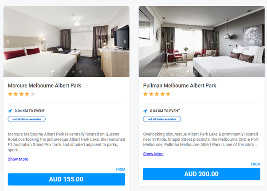Open the Mercure Melbourne Albert Park title

point(44,85)
